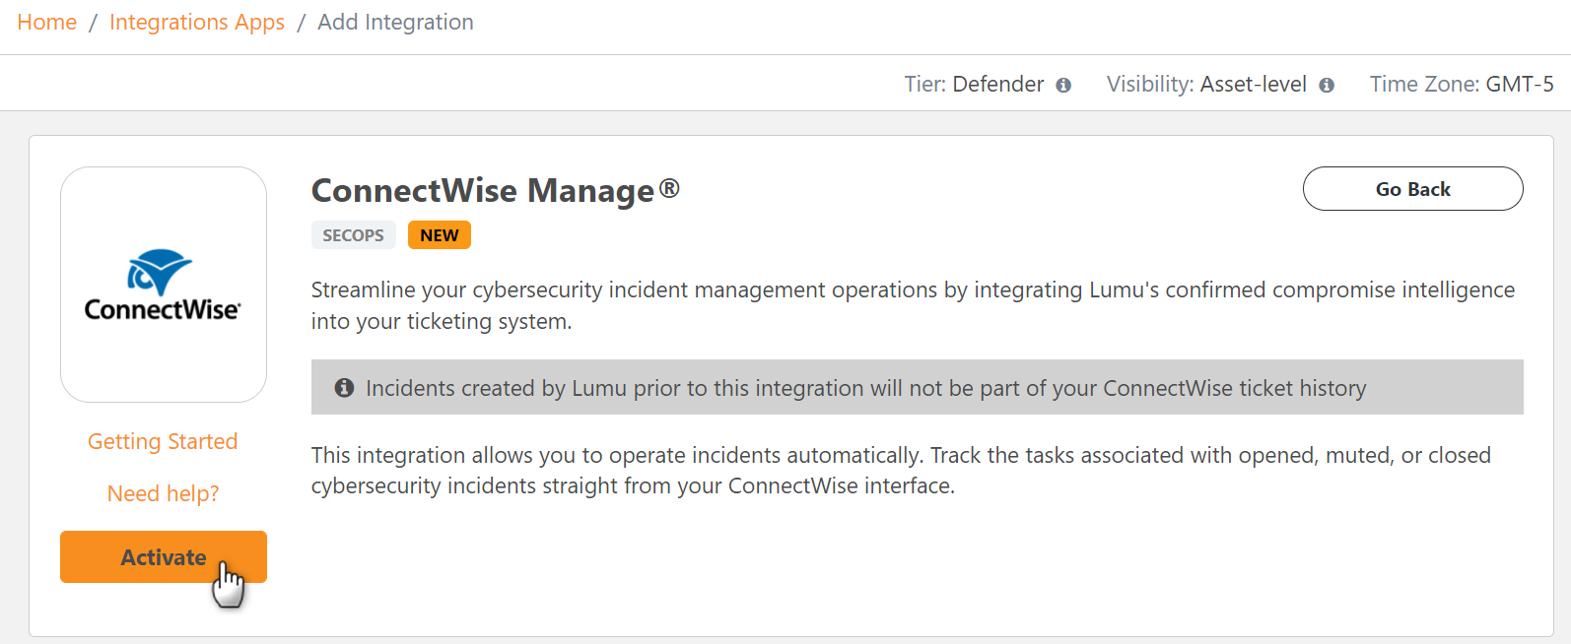This screenshot has height=644, width=1571.
Task: Click the info icon in the gray notice
Action: pos(344,388)
